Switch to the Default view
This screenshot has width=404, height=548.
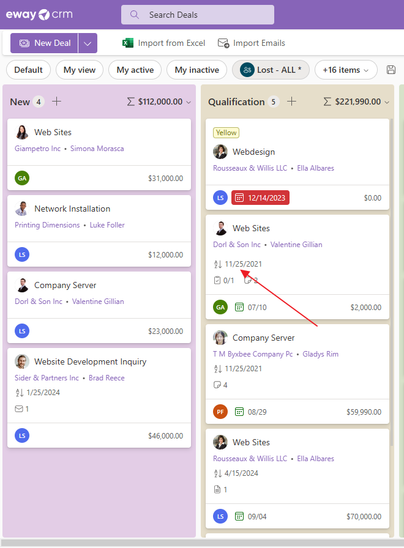click(x=28, y=70)
